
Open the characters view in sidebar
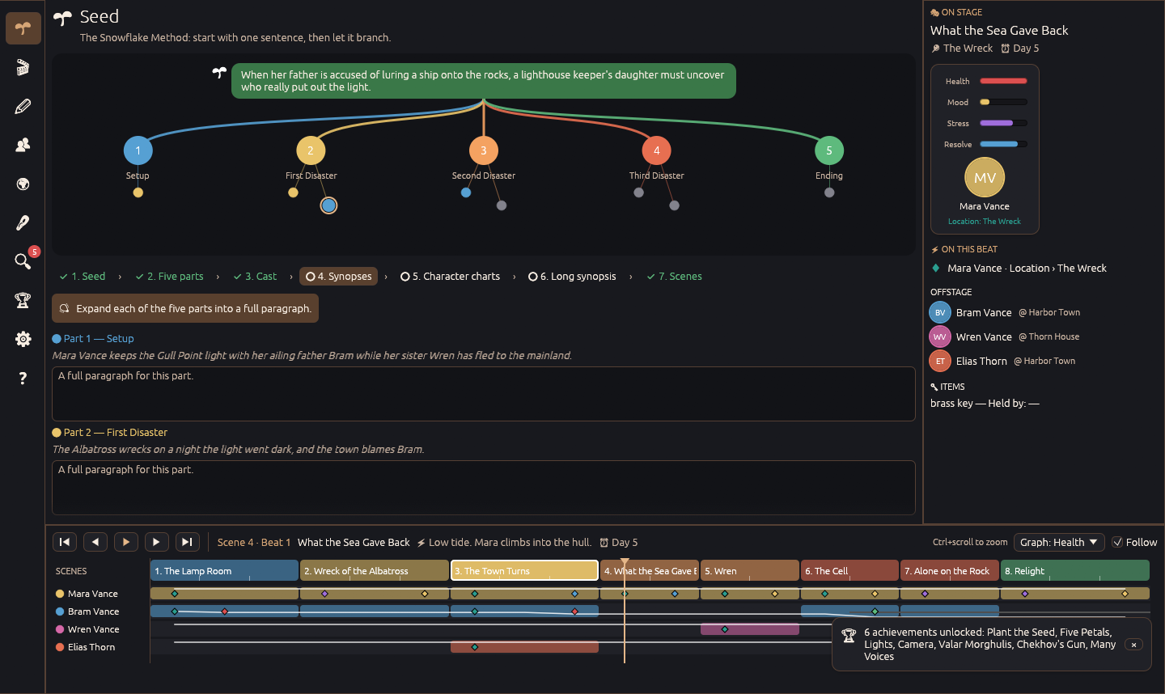point(23,145)
